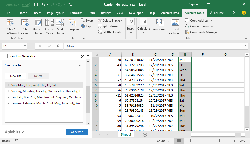The image size is (250, 144).
Task: Click Sign in
Action: pyautogui.click(x=193, y=4)
